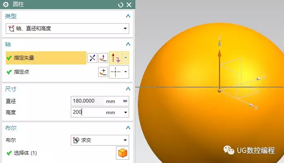
Task: Click the 尺寸 section title
Action: click(11, 89)
